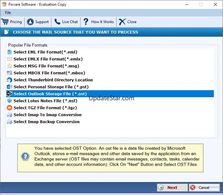Image resolution: width=223 pixels, height=195 pixels.
Task: Start a Live Chat session
Action: (x=66, y=22)
